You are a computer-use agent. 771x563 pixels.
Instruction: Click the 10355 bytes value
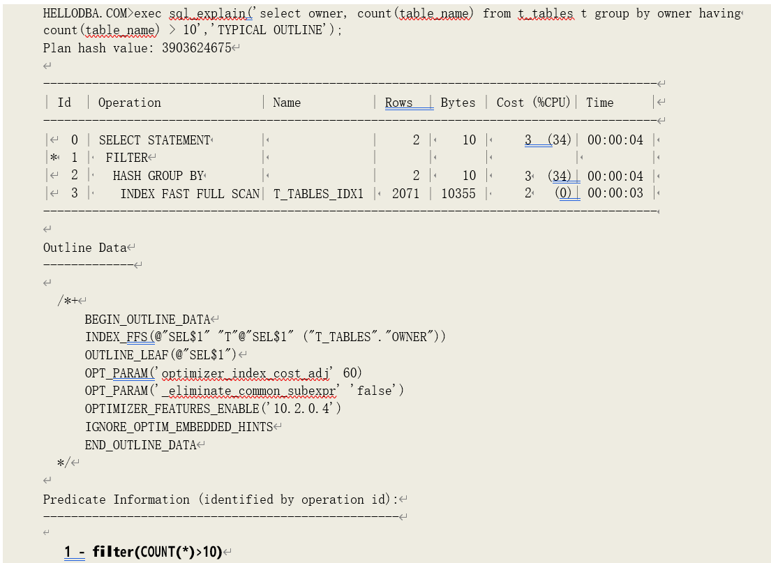pyautogui.click(x=458, y=193)
